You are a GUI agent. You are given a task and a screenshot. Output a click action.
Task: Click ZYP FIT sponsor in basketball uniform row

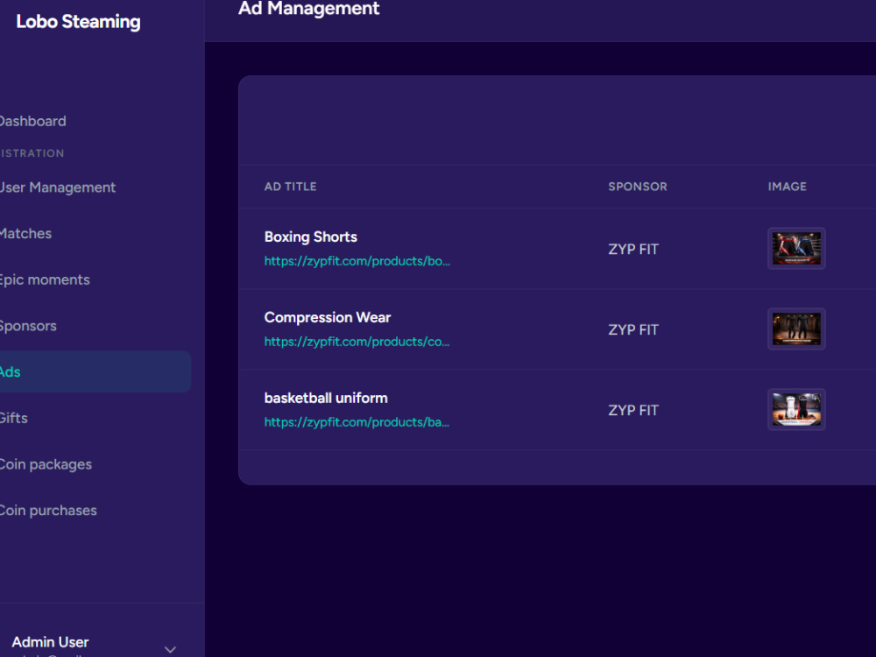(x=633, y=410)
